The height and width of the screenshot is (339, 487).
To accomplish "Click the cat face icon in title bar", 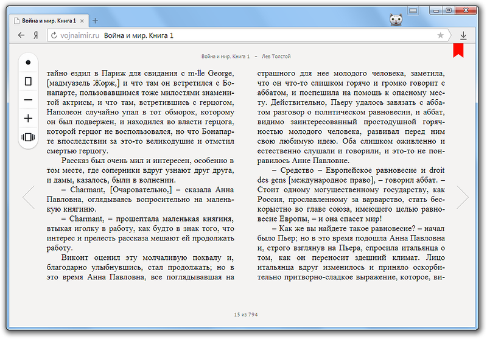I will 396,20.
